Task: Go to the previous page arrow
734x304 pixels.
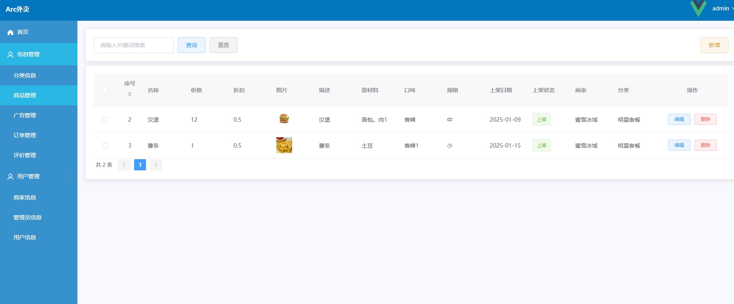Action: point(124,165)
